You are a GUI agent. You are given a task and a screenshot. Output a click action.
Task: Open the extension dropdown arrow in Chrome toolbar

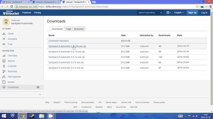206,7
